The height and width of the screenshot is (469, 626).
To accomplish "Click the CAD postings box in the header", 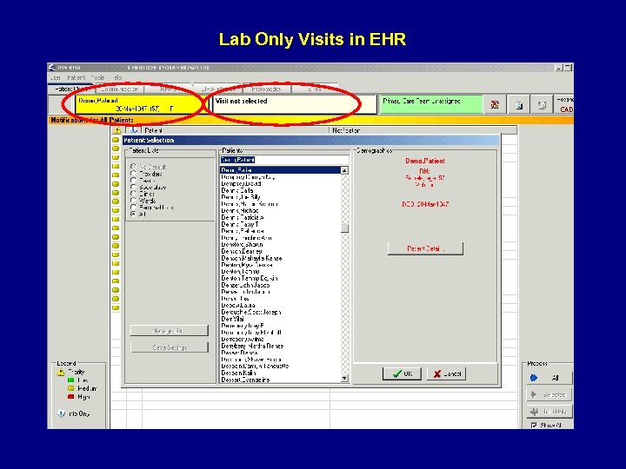I will [x=564, y=104].
